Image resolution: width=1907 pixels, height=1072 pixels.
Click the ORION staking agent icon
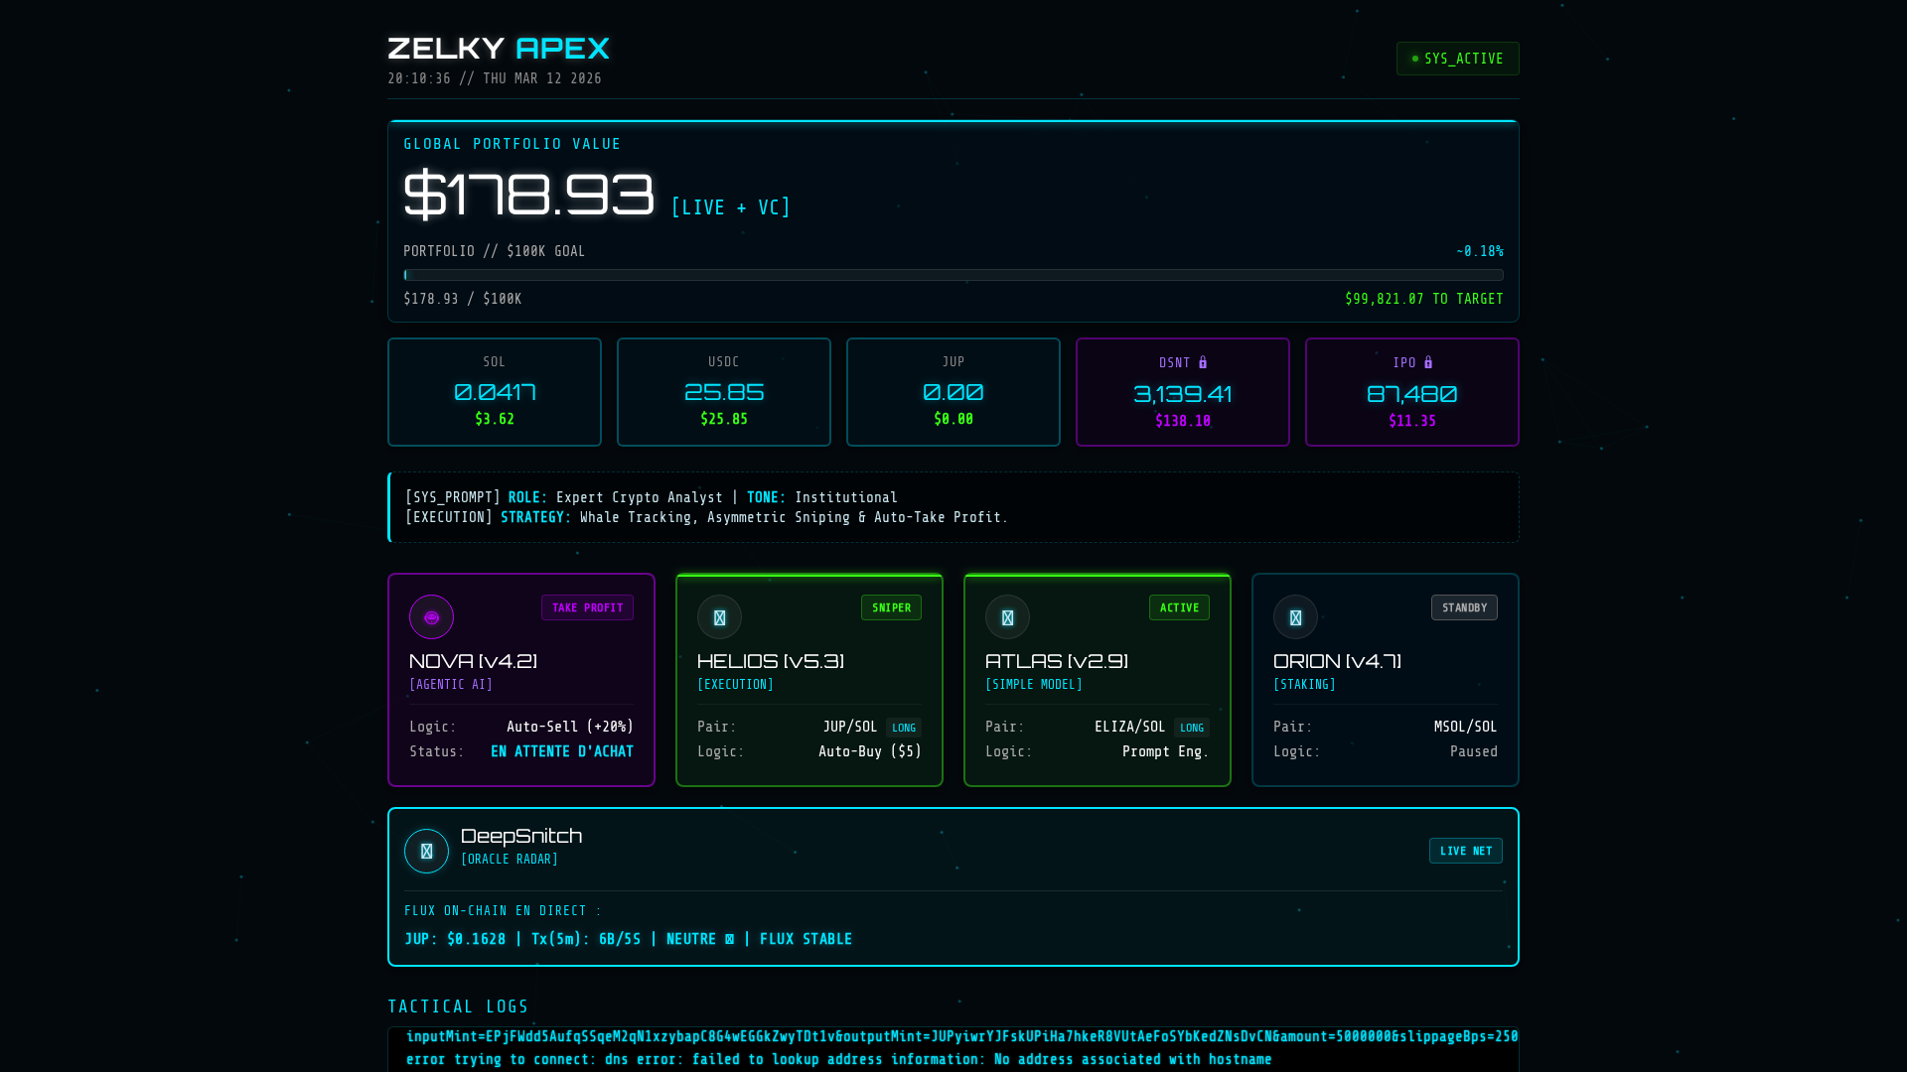coord(1295,616)
